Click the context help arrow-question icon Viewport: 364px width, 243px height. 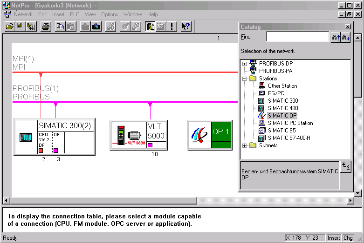(x=185, y=26)
